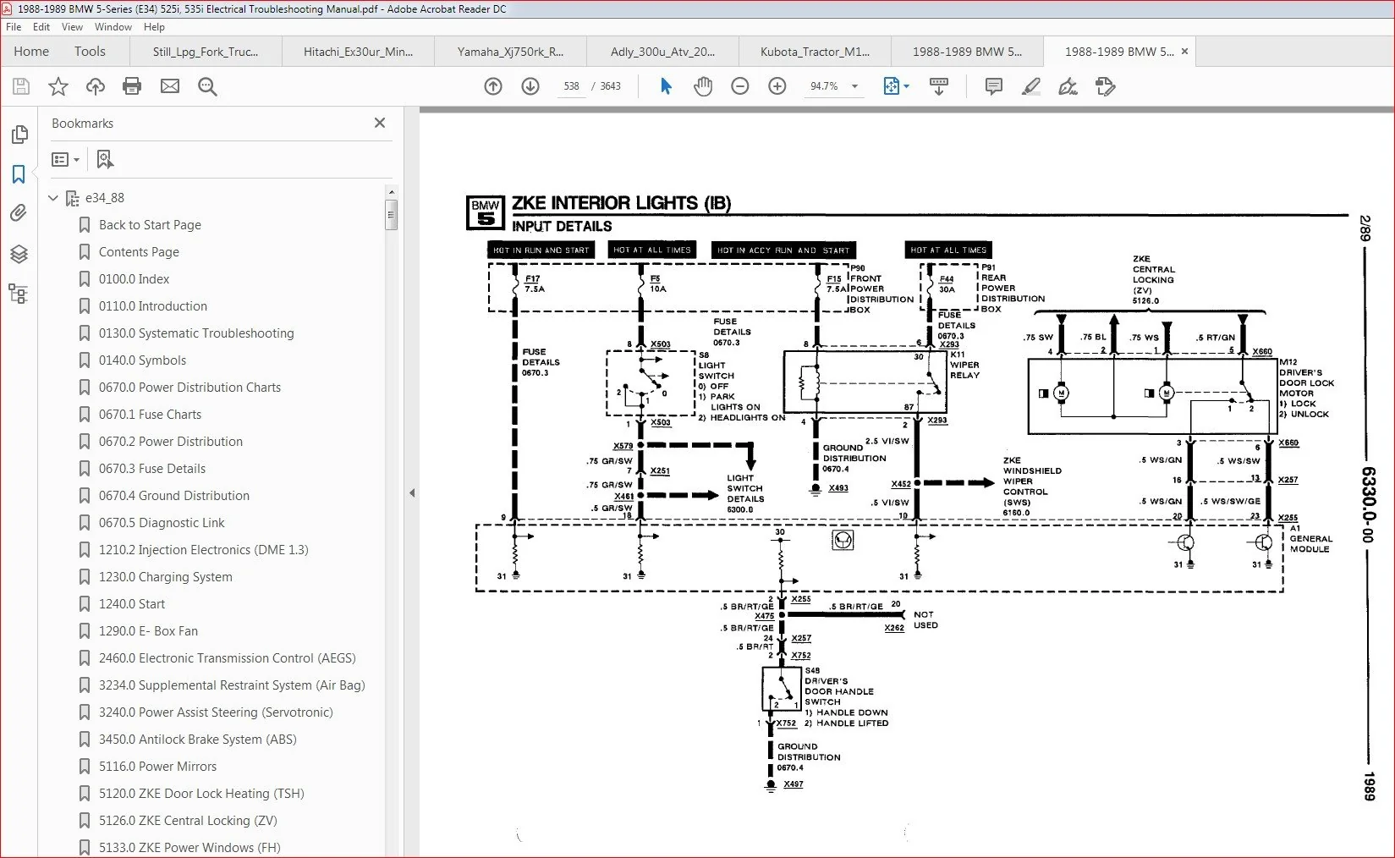Click the share stamp tool icon
The height and width of the screenshot is (858, 1395).
pos(1106,86)
